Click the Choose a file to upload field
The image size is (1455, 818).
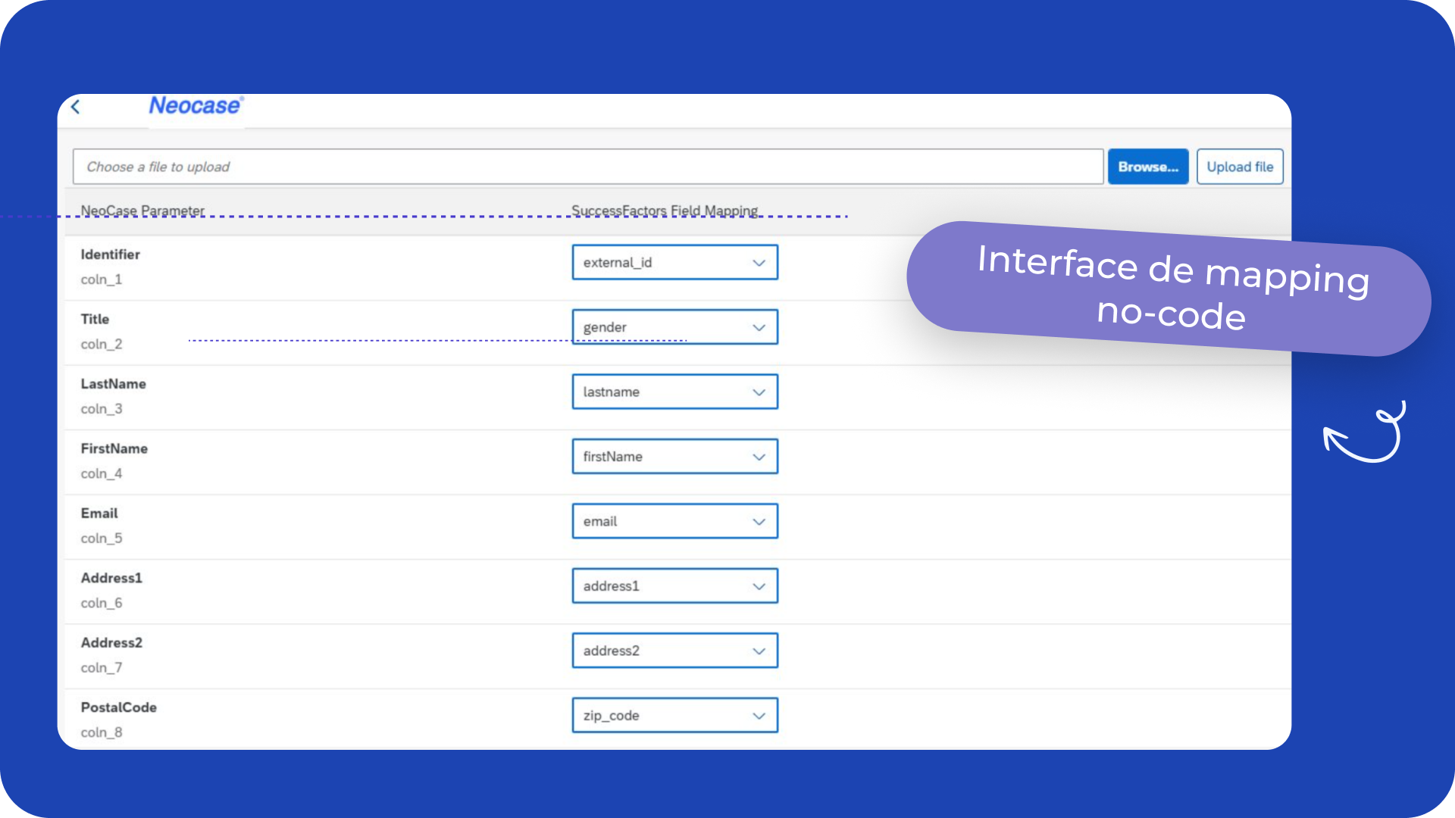pyautogui.click(x=587, y=167)
